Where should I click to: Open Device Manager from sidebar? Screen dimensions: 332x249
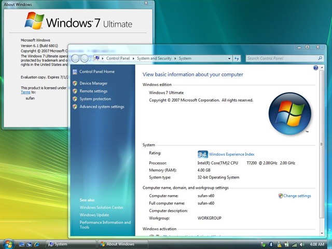pyautogui.click(x=93, y=83)
